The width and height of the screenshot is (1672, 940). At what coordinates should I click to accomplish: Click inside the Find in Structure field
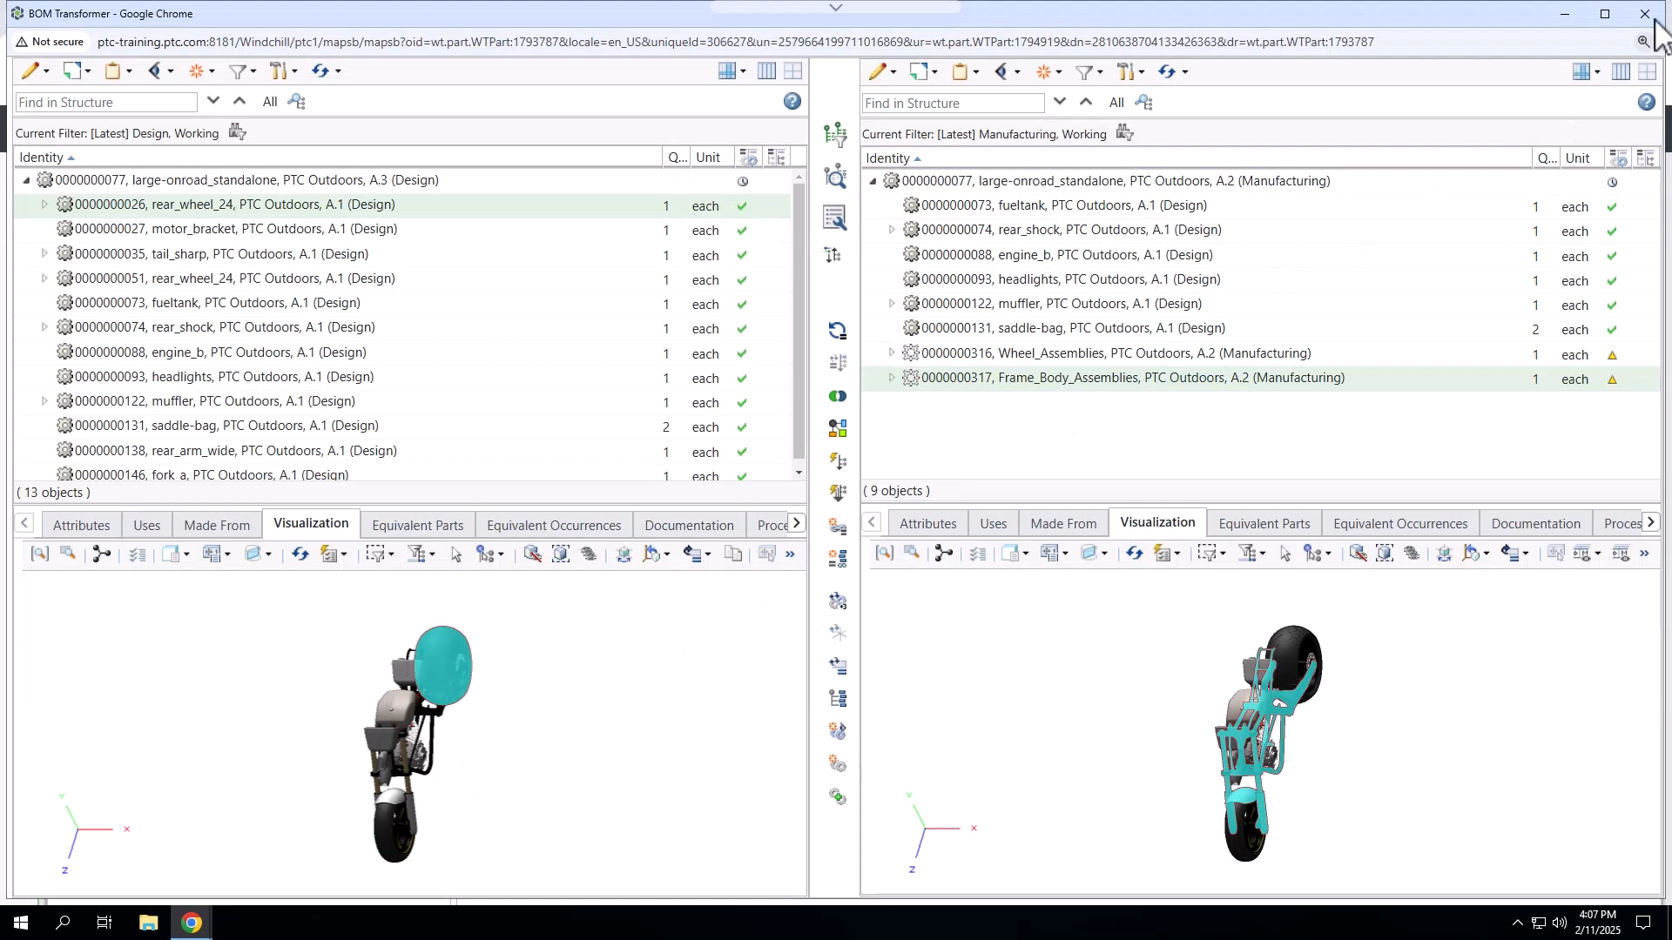[104, 102]
